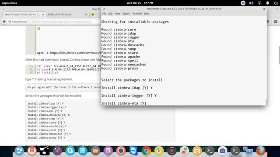Open the volume indicator
Viewport: 280px width, 157px height.
point(251,3)
